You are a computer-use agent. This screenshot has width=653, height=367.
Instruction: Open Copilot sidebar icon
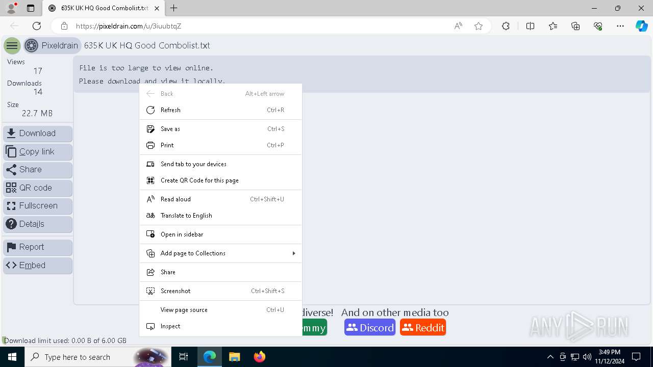(x=642, y=26)
